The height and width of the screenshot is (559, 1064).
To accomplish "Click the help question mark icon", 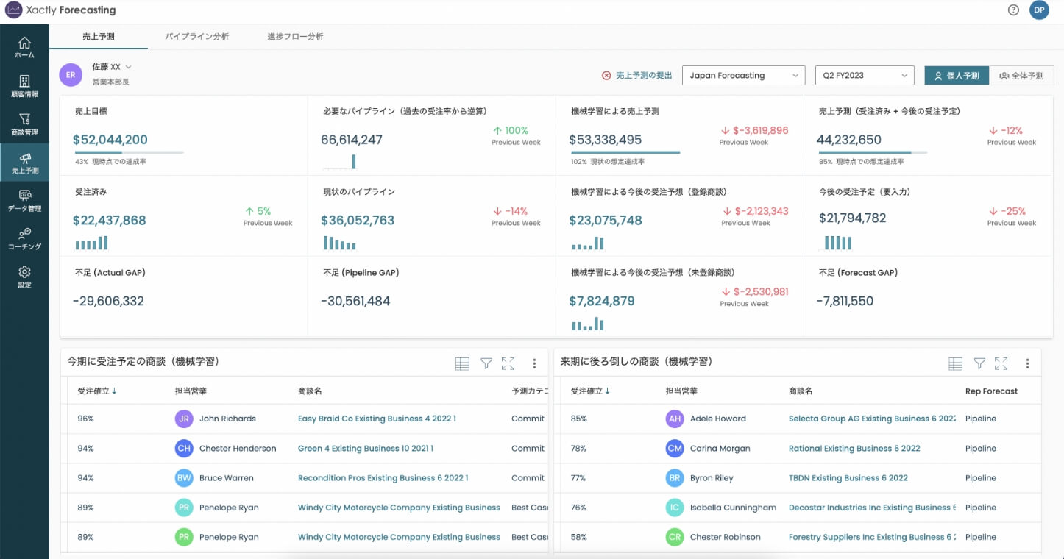I will (1013, 10).
